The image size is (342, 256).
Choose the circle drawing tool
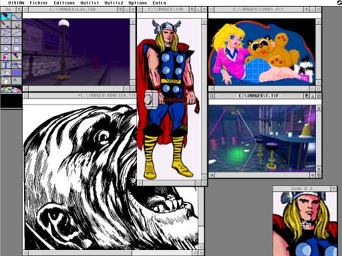(6, 41)
